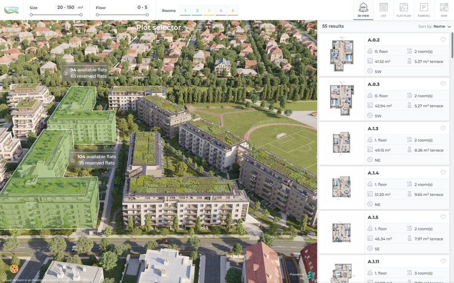Click area icon beside 42.94 m²
This screenshot has width=454, height=283.
370,105
